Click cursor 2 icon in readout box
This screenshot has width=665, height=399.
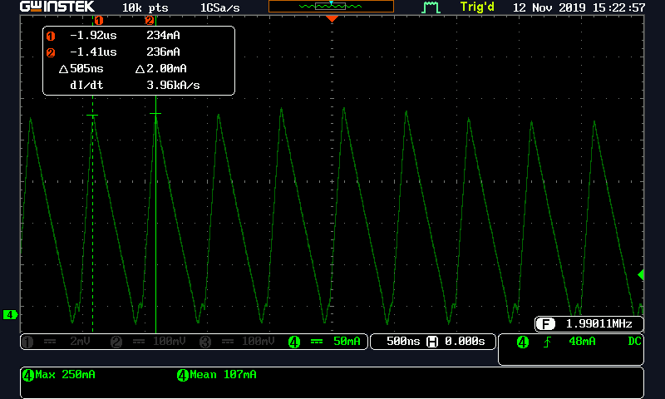tap(51, 52)
